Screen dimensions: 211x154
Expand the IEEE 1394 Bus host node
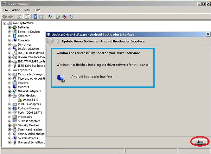click(9, 66)
